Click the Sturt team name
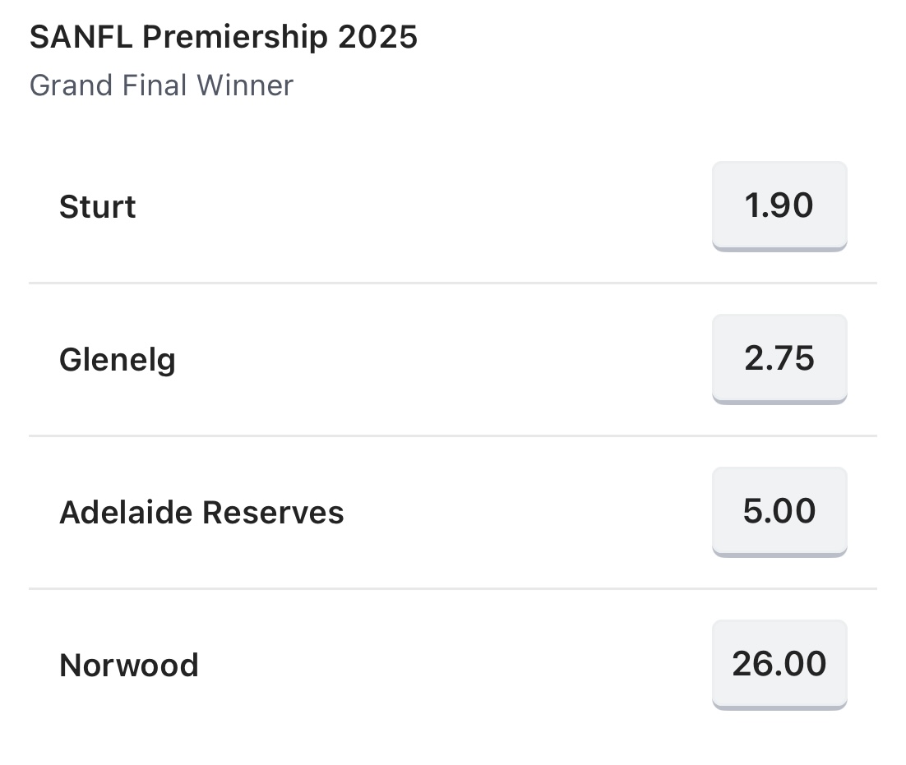The height and width of the screenshot is (765, 906). point(98,207)
